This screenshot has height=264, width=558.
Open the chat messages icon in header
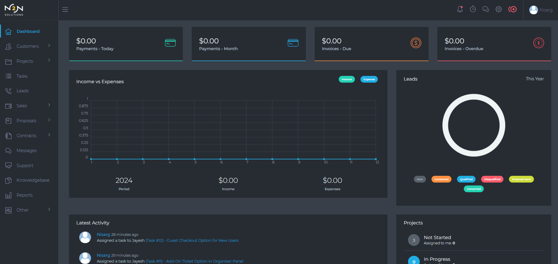click(x=485, y=9)
